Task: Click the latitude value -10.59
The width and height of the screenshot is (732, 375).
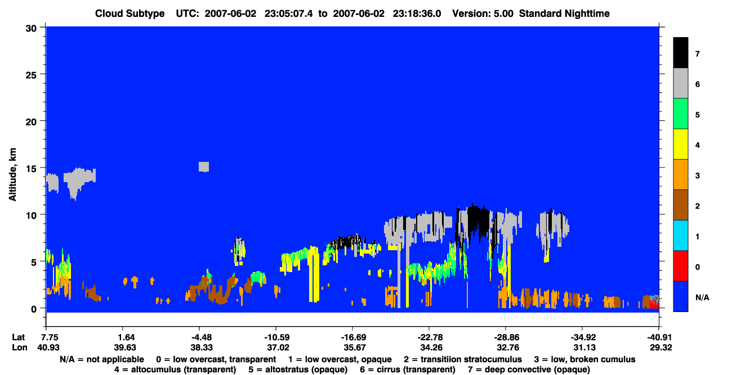Action: click(276, 337)
